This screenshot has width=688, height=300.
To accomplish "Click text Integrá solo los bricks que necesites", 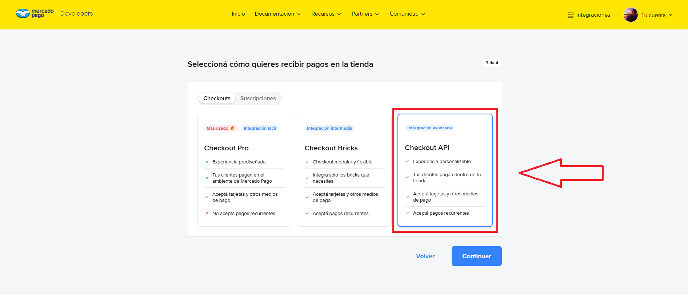I will point(341,178).
